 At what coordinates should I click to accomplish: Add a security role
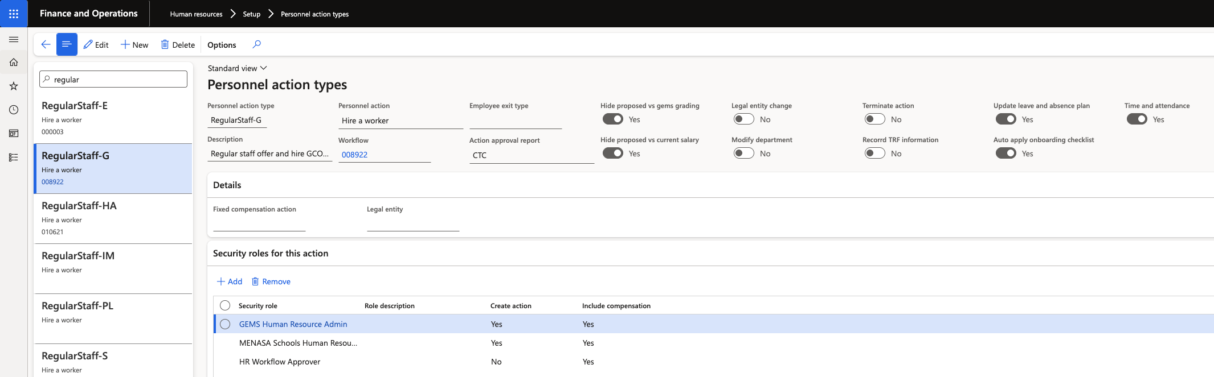(x=230, y=281)
